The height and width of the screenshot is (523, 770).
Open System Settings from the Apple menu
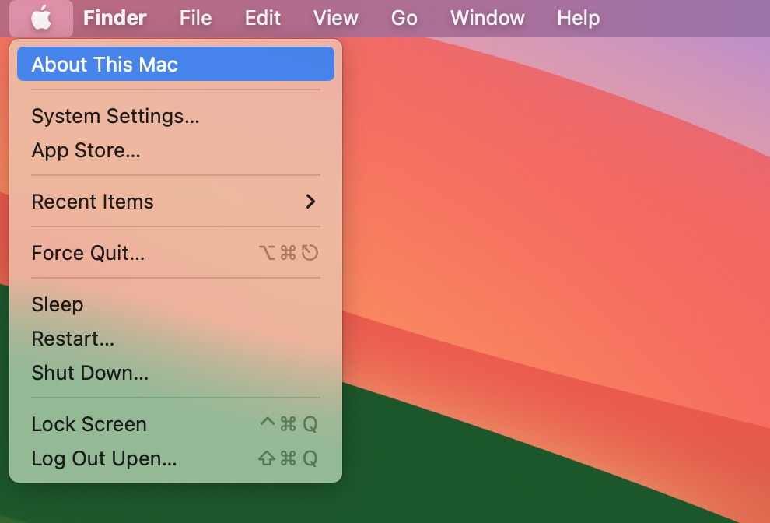(x=176, y=116)
